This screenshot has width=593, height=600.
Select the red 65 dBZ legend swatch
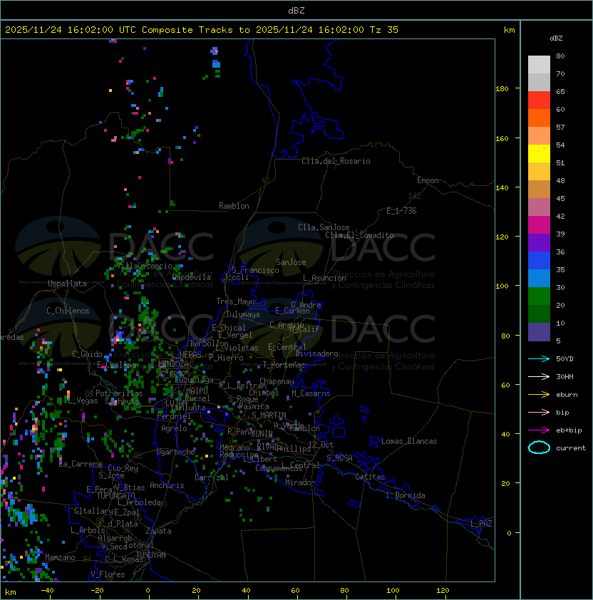point(539,100)
